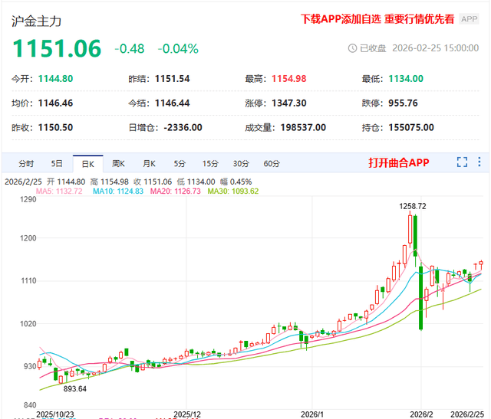Click the 最低 value 1134.00
The height and width of the screenshot is (419, 491).
(406, 78)
